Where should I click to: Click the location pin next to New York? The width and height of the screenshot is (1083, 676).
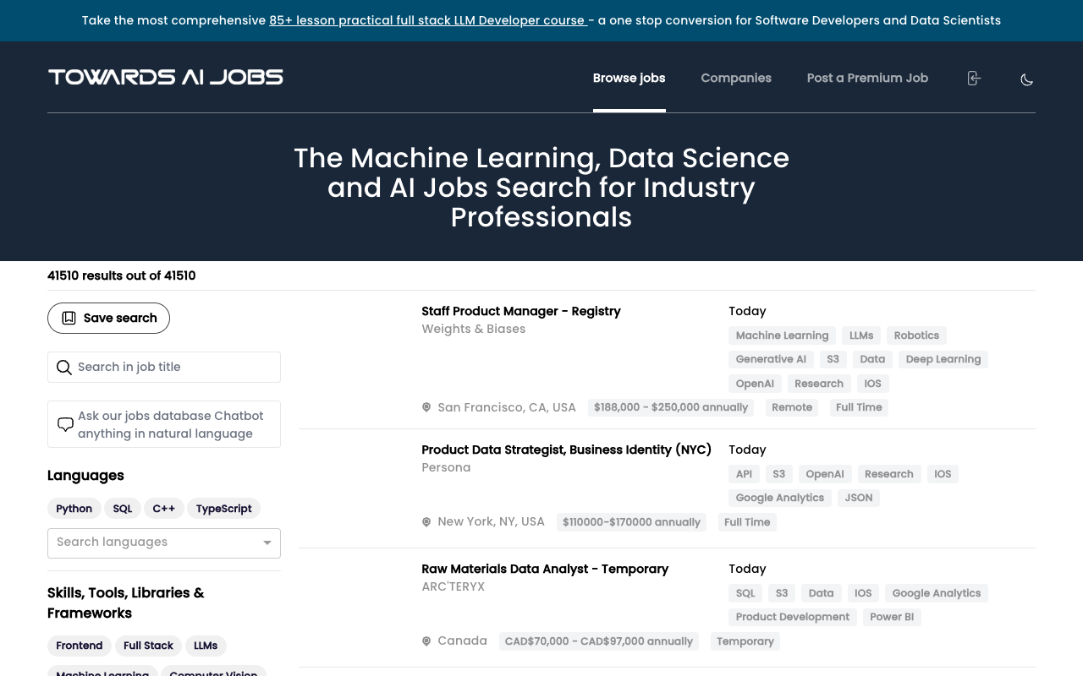pos(426,522)
